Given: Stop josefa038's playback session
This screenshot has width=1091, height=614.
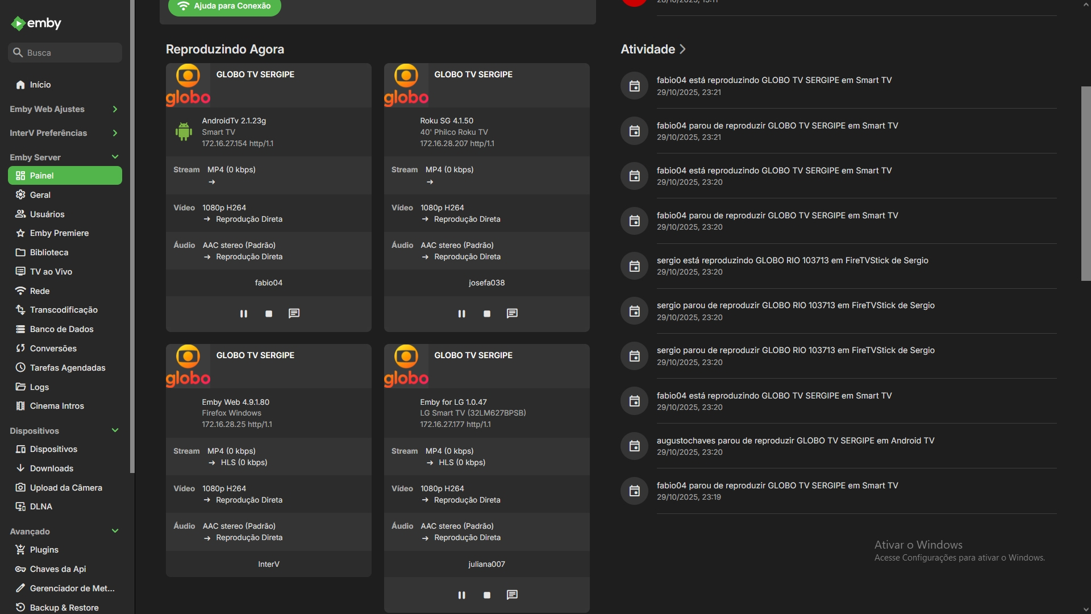Looking at the screenshot, I should click(x=487, y=314).
